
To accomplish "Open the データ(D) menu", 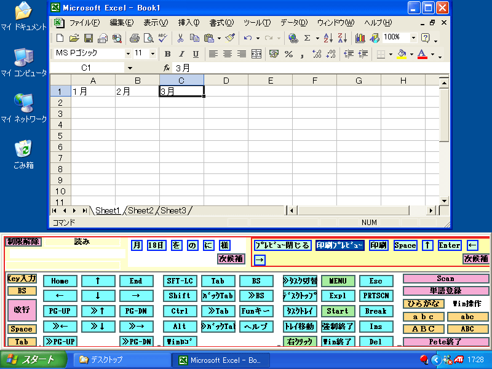I will pyautogui.click(x=294, y=23).
